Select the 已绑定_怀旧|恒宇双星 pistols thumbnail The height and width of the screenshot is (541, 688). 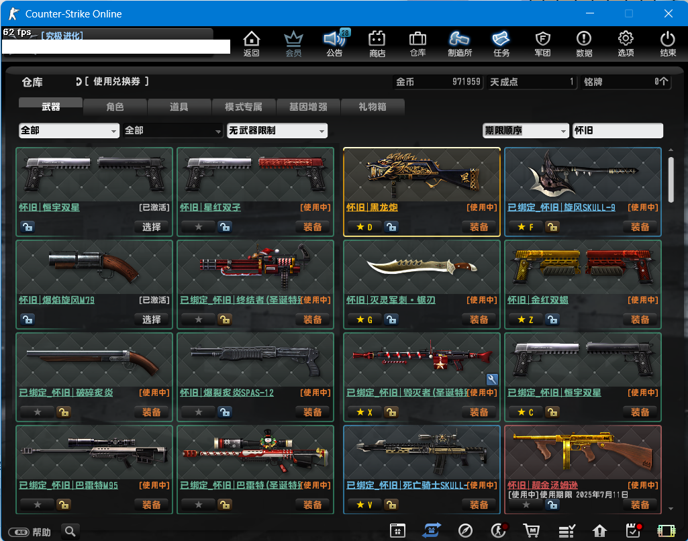coord(583,360)
